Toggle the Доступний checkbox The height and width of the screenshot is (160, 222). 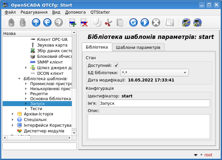pos(116,65)
